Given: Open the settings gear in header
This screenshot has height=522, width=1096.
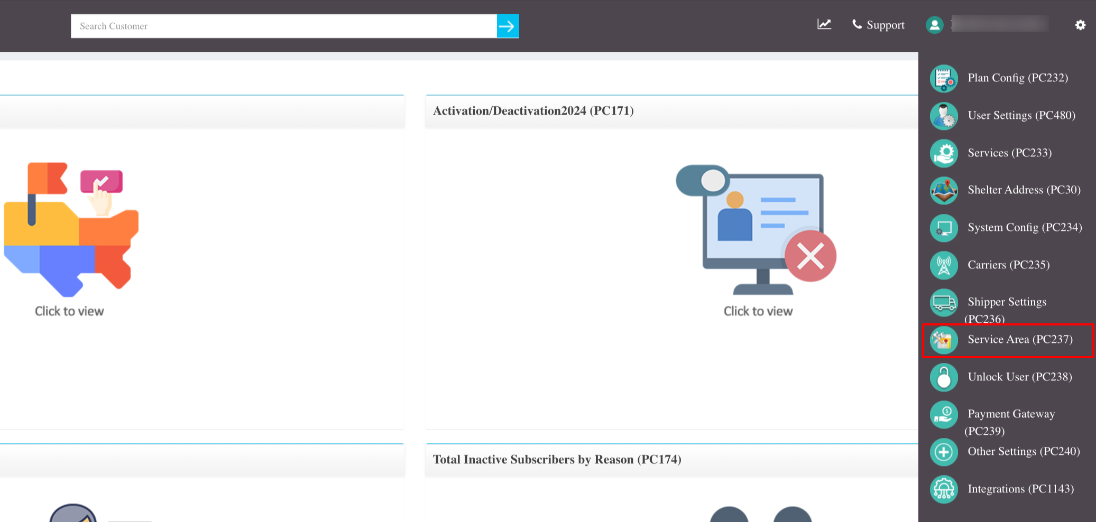Looking at the screenshot, I should [1080, 25].
